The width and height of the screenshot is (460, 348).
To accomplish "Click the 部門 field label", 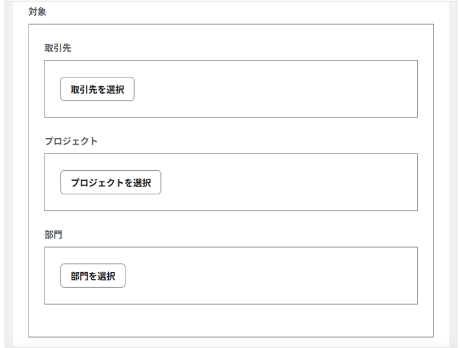I will (x=53, y=234).
